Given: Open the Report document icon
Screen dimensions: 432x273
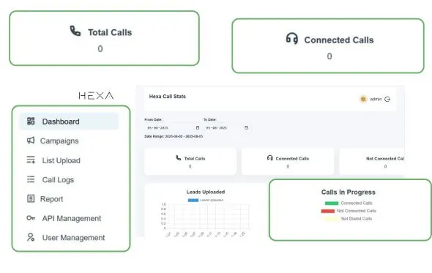Looking at the screenshot, I should (x=31, y=198).
